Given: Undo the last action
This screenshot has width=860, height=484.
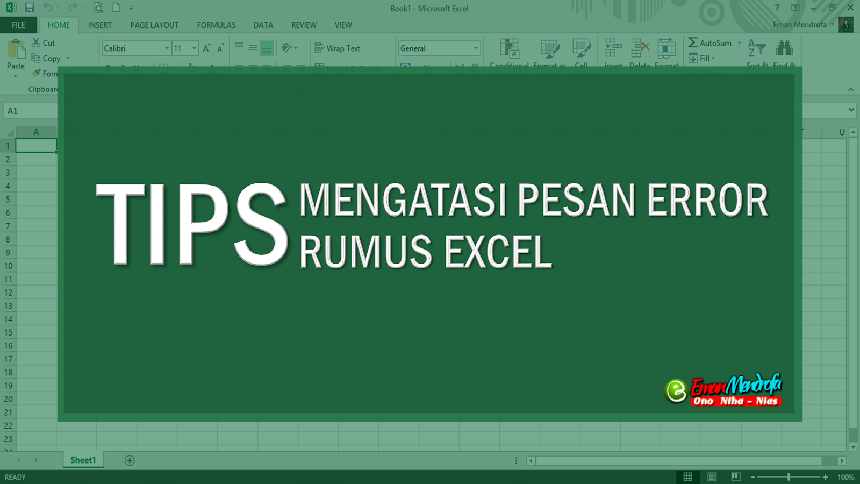Looking at the screenshot, I should [x=48, y=8].
